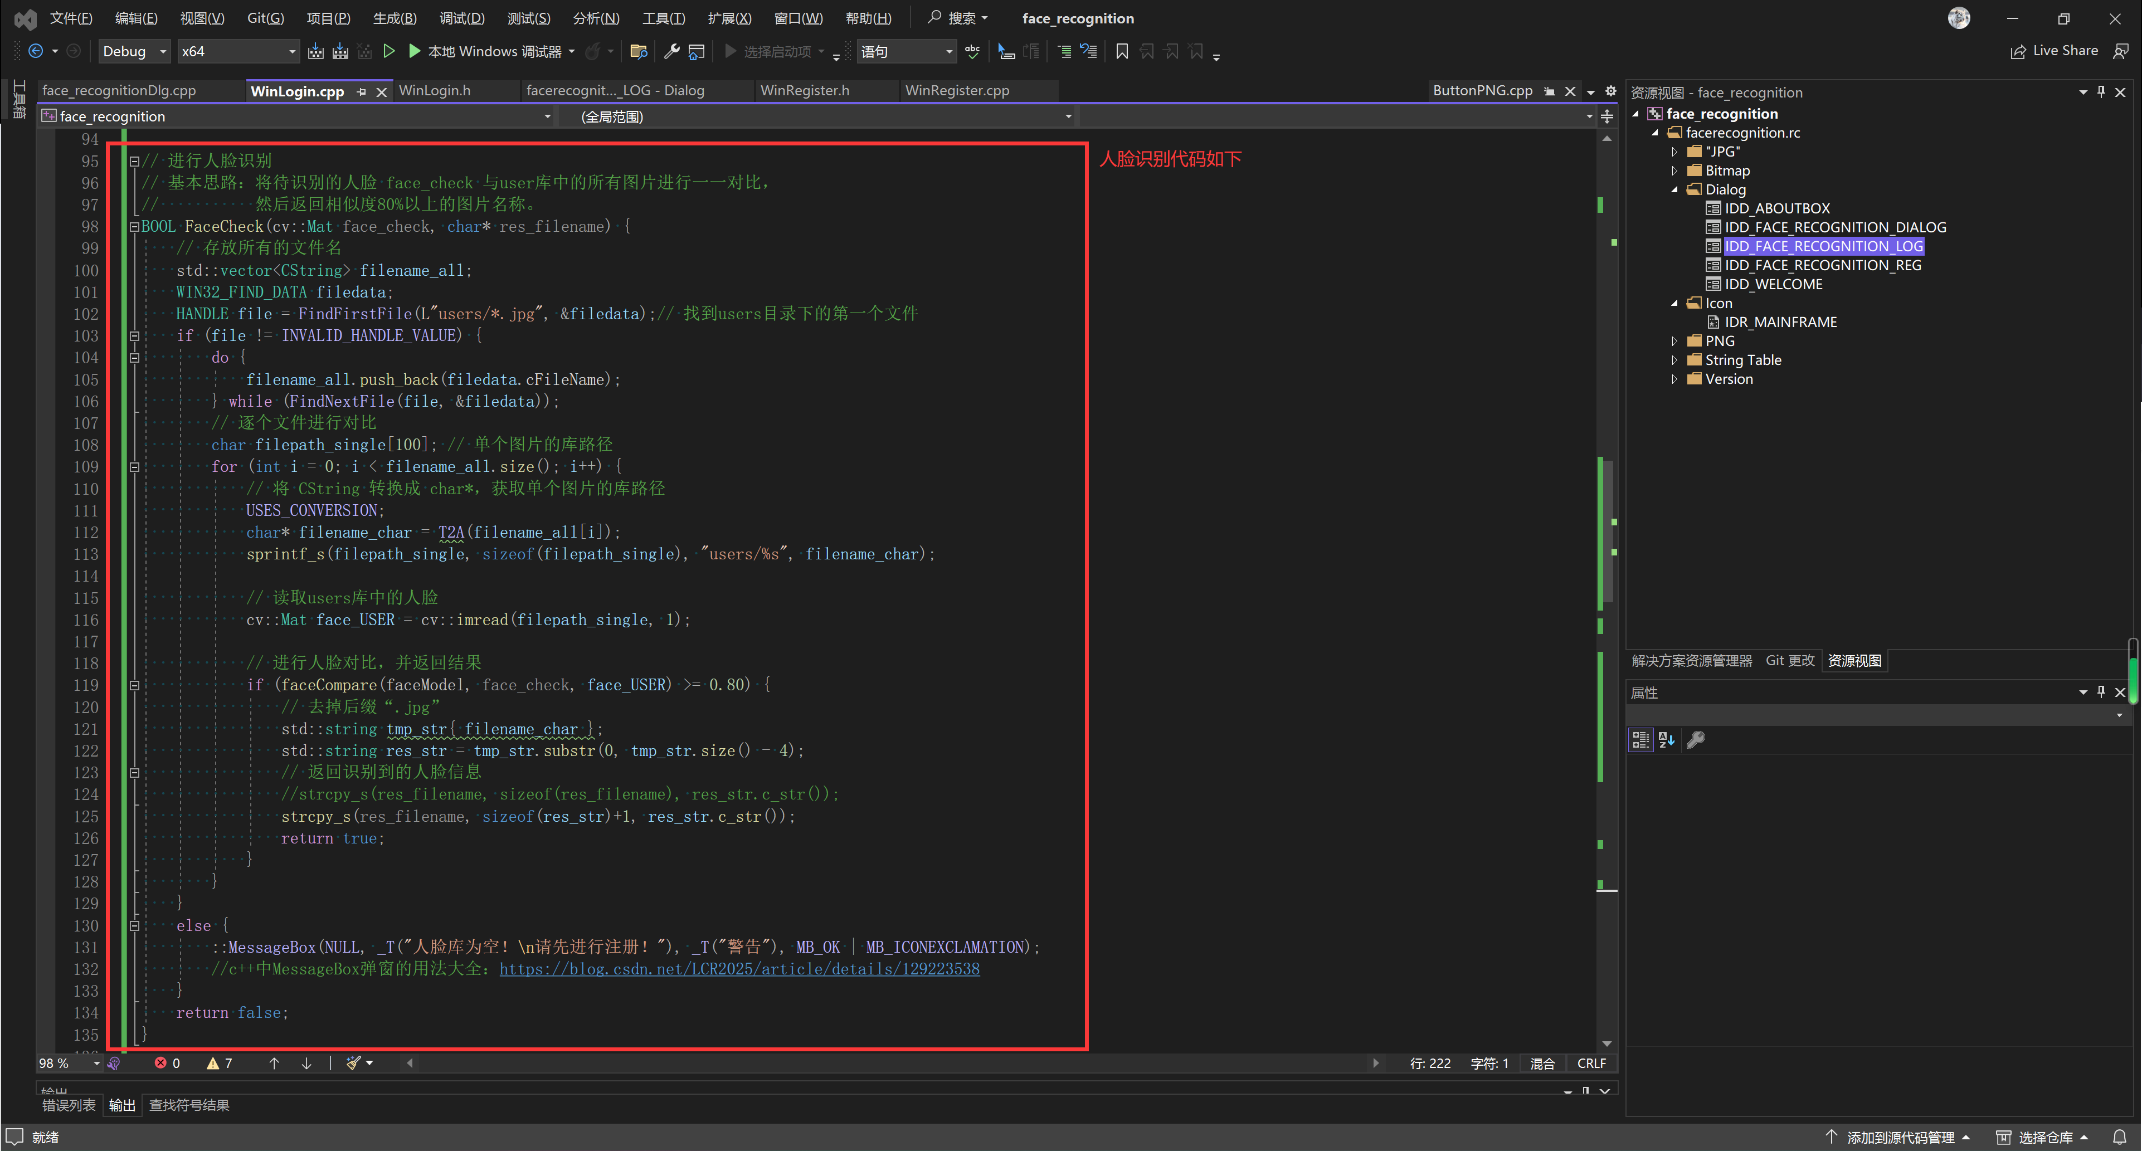Image resolution: width=2142 pixels, height=1151 pixels.
Task: Expand the String Table folder
Action: (1674, 360)
